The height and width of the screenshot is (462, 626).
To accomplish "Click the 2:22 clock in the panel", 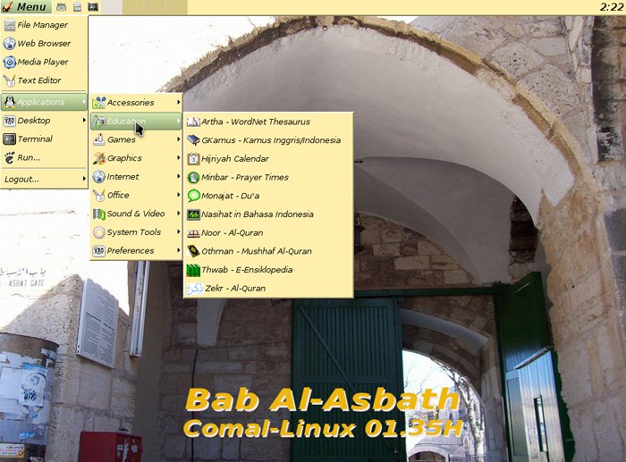I will point(611,7).
